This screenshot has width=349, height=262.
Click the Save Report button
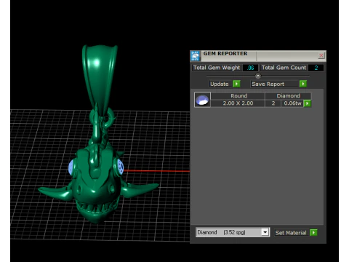coord(275,84)
